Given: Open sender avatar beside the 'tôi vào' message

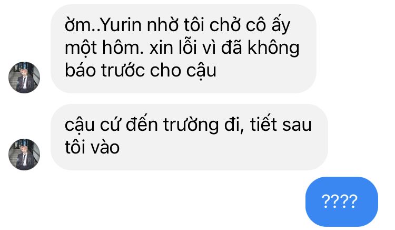Looking at the screenshot, I should point(24,155).
